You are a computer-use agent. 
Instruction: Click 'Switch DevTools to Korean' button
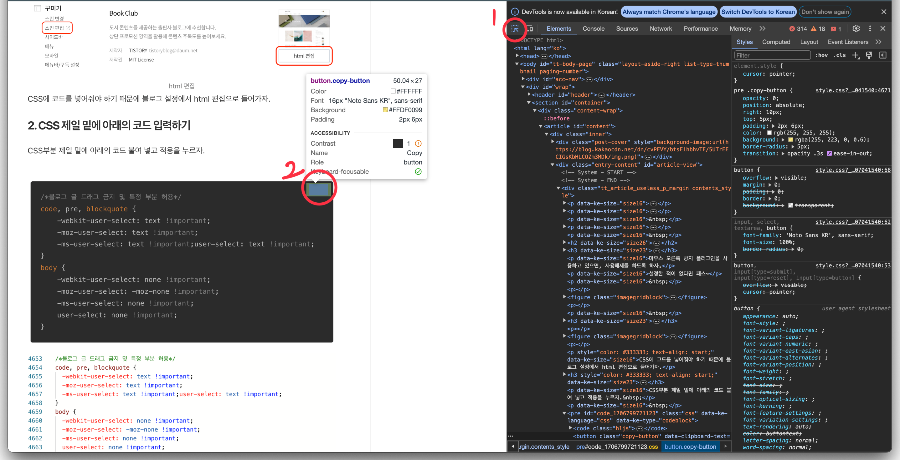click(758, 12)
